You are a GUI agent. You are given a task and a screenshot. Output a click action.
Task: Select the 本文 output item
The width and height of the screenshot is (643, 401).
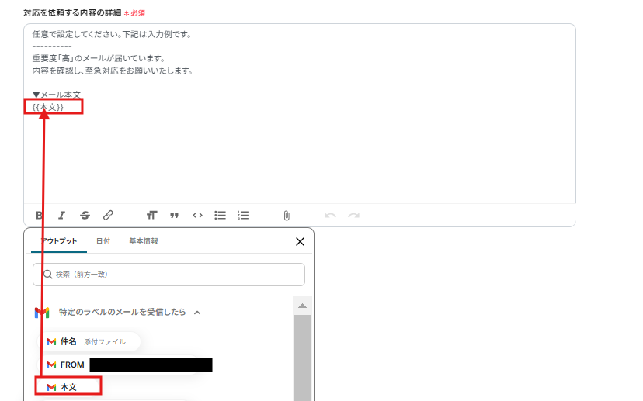coord(68,387)
